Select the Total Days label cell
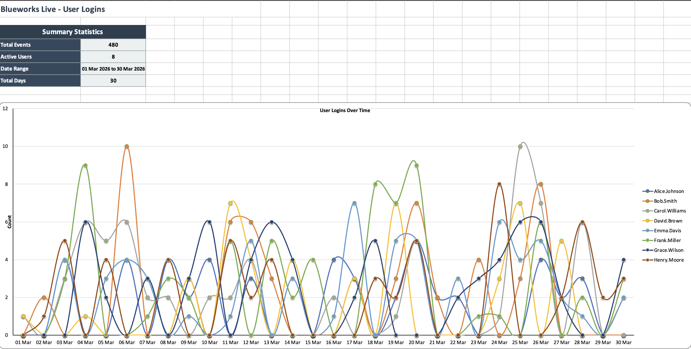The image size is (691, 349). point(40,81)
